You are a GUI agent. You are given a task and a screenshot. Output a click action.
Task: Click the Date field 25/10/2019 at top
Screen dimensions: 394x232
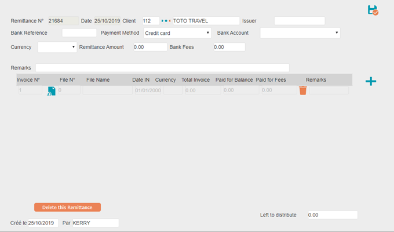107,21
